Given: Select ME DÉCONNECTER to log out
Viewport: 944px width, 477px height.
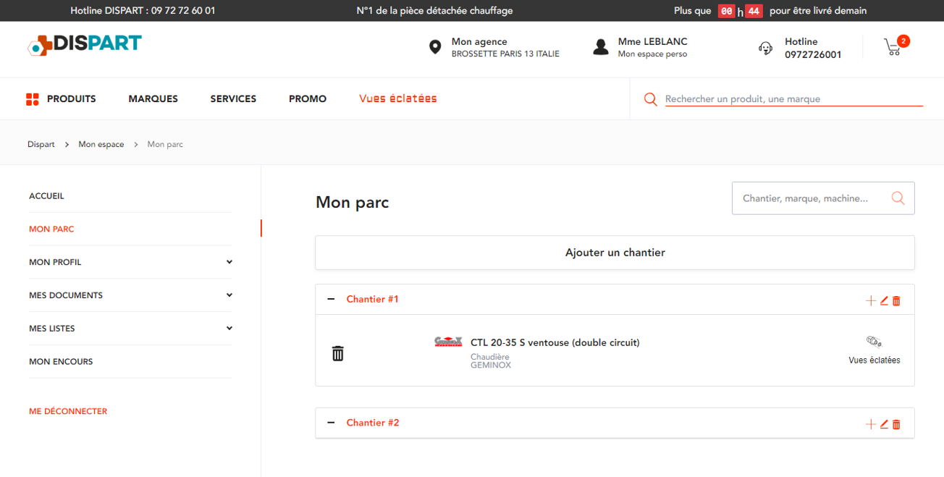Looking at the screenshot, I should [67, 410].
